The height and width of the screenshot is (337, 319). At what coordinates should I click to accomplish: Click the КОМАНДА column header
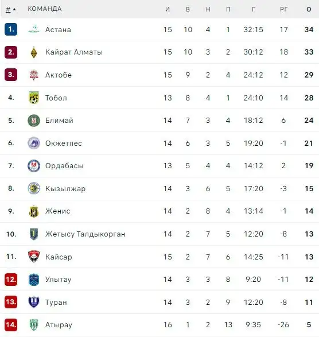(45, 9)
